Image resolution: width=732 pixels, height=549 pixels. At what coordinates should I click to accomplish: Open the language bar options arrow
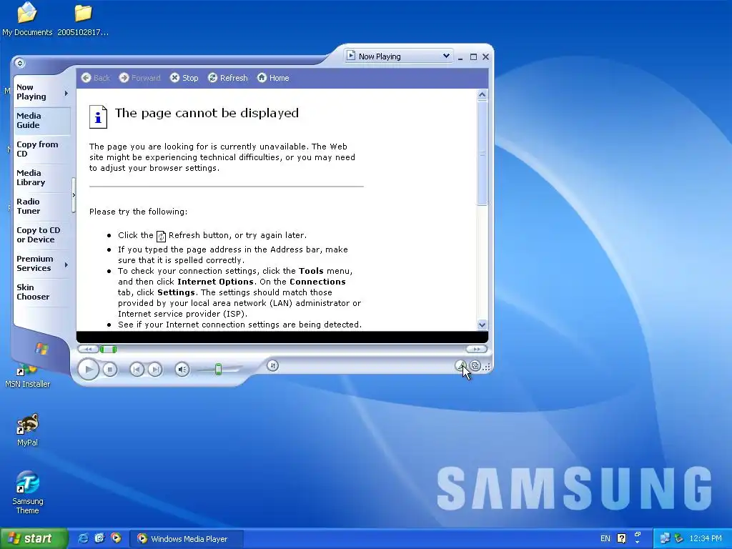[638, 543]
